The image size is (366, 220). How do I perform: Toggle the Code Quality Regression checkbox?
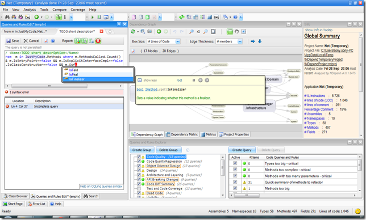click(x=139, y=162)
